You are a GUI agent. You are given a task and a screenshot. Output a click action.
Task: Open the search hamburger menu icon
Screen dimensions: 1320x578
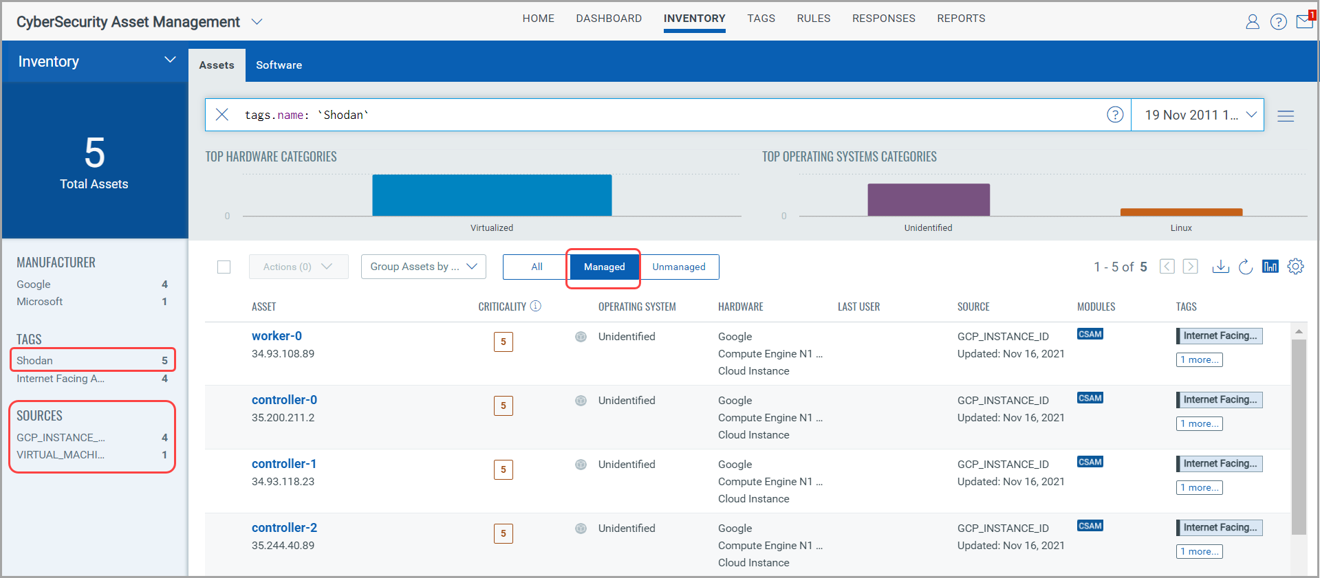click(1286, 116)
